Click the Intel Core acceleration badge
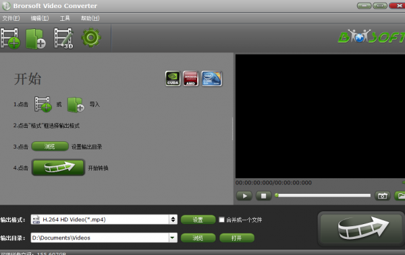The height and width of the screenshot is (255, 405). click(212, 79)
